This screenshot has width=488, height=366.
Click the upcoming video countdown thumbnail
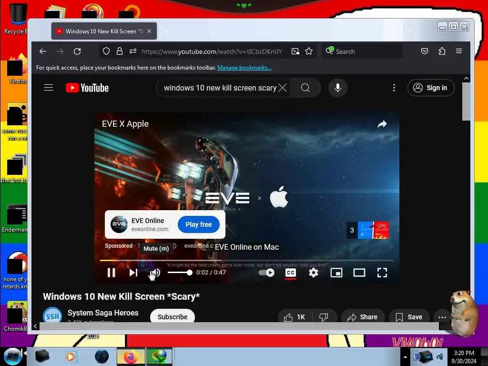368,230
